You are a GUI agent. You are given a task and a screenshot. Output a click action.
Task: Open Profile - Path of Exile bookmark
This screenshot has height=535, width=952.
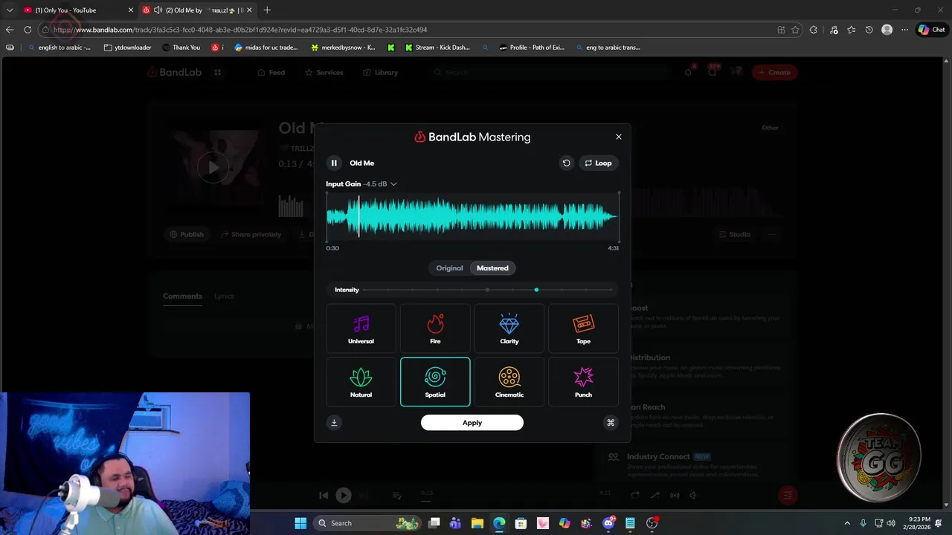pyautogui.click(x=532, y=48)
